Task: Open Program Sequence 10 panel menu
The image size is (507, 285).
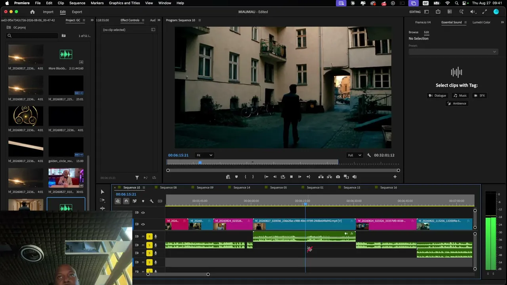Action: tap(200, 20)
